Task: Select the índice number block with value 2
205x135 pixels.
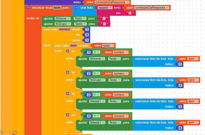Action: click(181, 85)
